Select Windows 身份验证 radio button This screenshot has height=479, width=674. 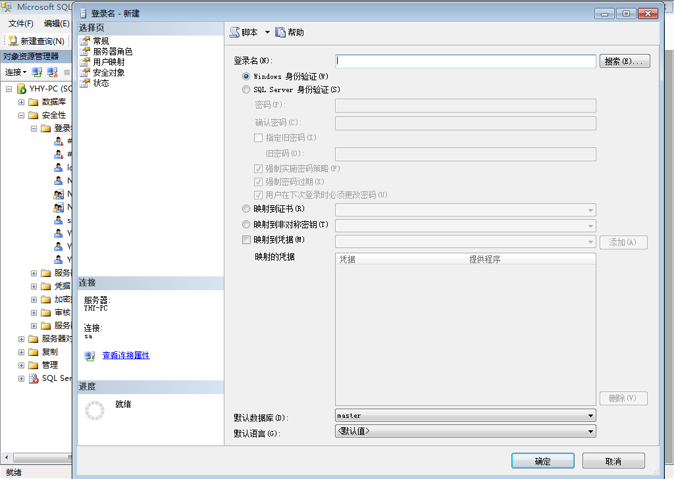pos(246,76)
